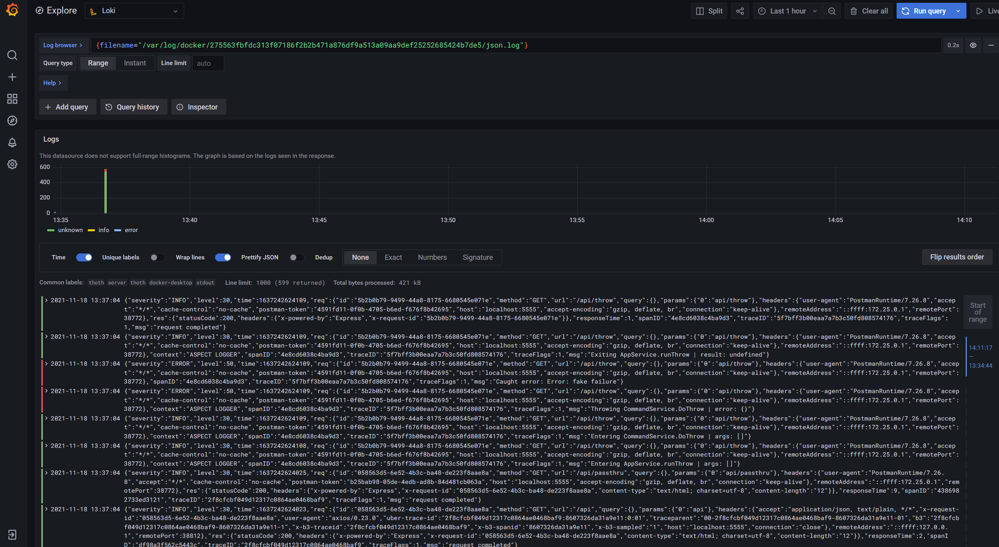Image resolution: width=999 pixels, height=547 pixels.
Task: Click the 'docker-desktop' common label
Action: (x=171, y=283)
